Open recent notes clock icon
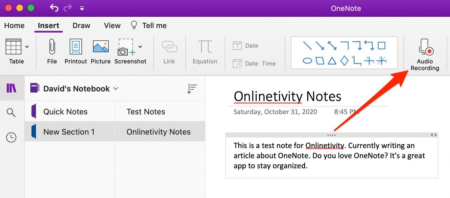The width and height of the screenshot is (450, 198). coord(11,137)
